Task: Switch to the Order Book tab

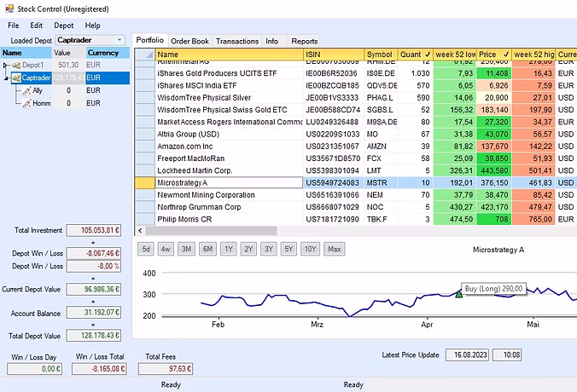Action: pyautogui.click(x=189, y=41)
